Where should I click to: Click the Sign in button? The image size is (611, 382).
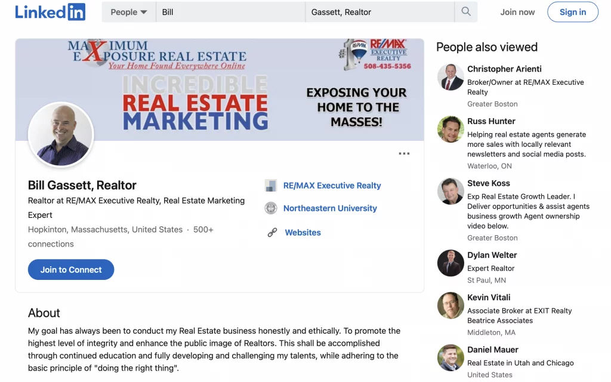click(x=572, y=12)
